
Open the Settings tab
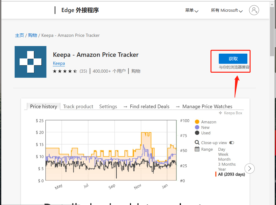pos(108,107)
